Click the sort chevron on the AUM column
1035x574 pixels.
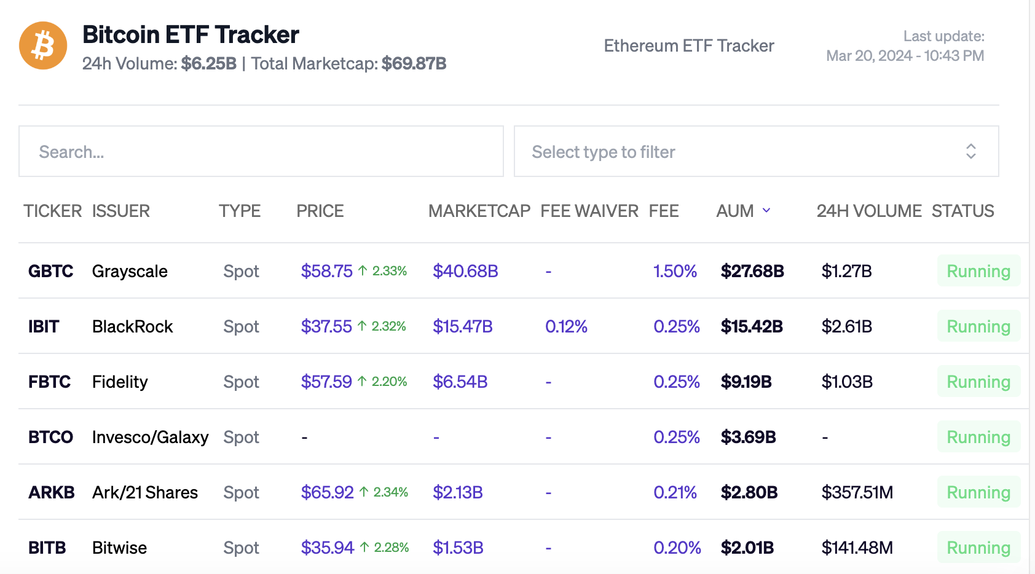pyautogui.click(x=766, y=211)
